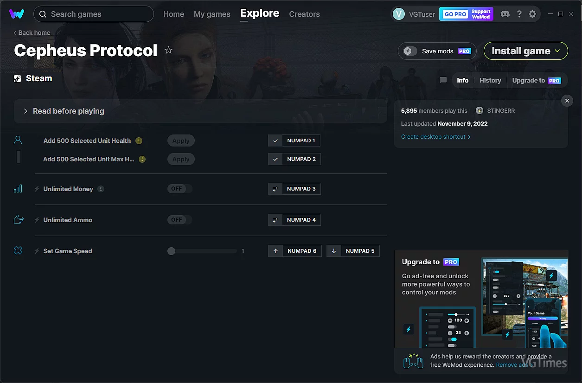Click warning icon beside Add 500 Selected Unit Max Health
This screenshot has width=582, height=383.
pyautogui.click(x=142, y=159)
